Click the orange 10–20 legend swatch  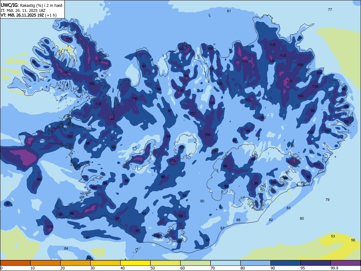[45, 263]
